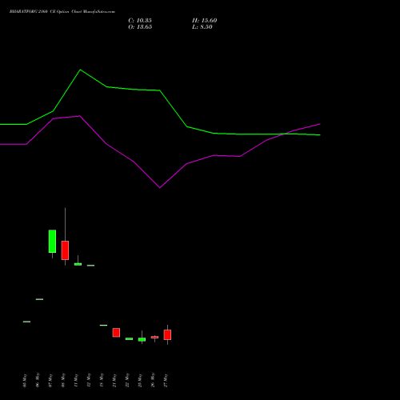Viewport: 400px width, 400px height.
Task: Select the small green candle above 25 May
Action: coord(142,339)
